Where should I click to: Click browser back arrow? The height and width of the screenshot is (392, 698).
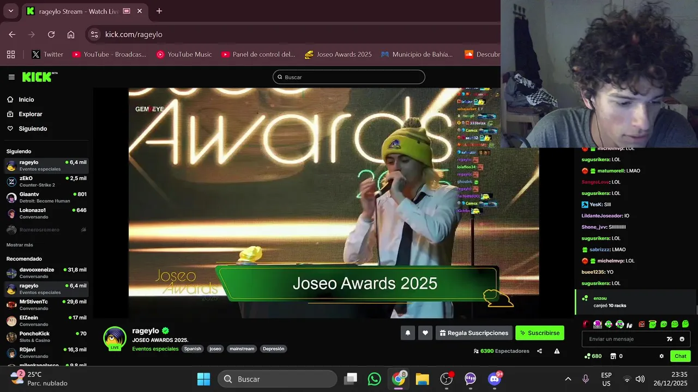(x=12, y=34)
